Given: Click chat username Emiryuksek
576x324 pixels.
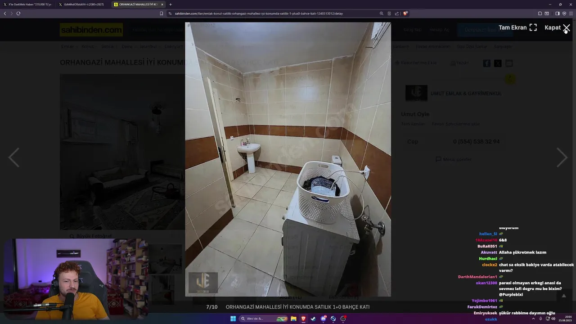Looking at the screenshot, I should tap(485, 313).
